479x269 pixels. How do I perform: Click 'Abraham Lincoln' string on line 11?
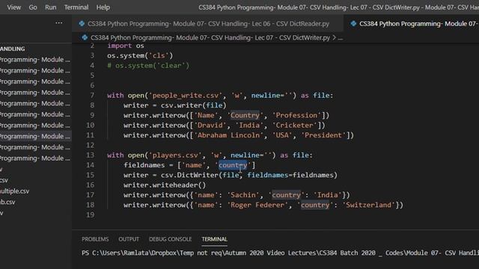[x=228, y=135]
